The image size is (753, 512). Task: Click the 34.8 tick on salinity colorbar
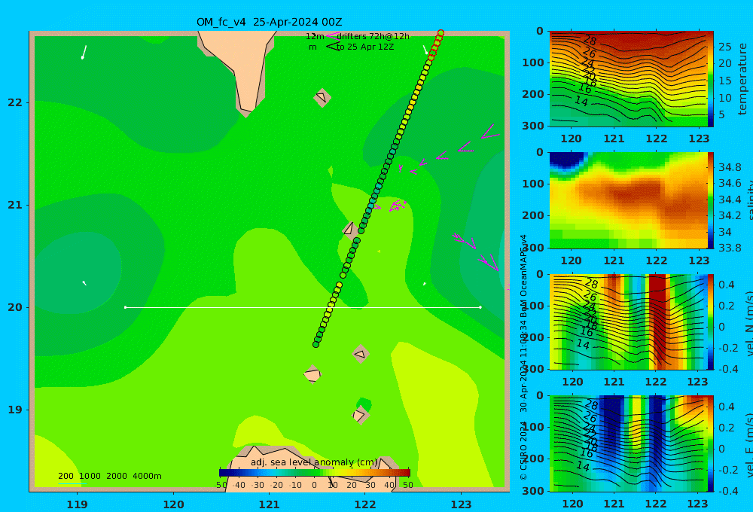point(730,167)
